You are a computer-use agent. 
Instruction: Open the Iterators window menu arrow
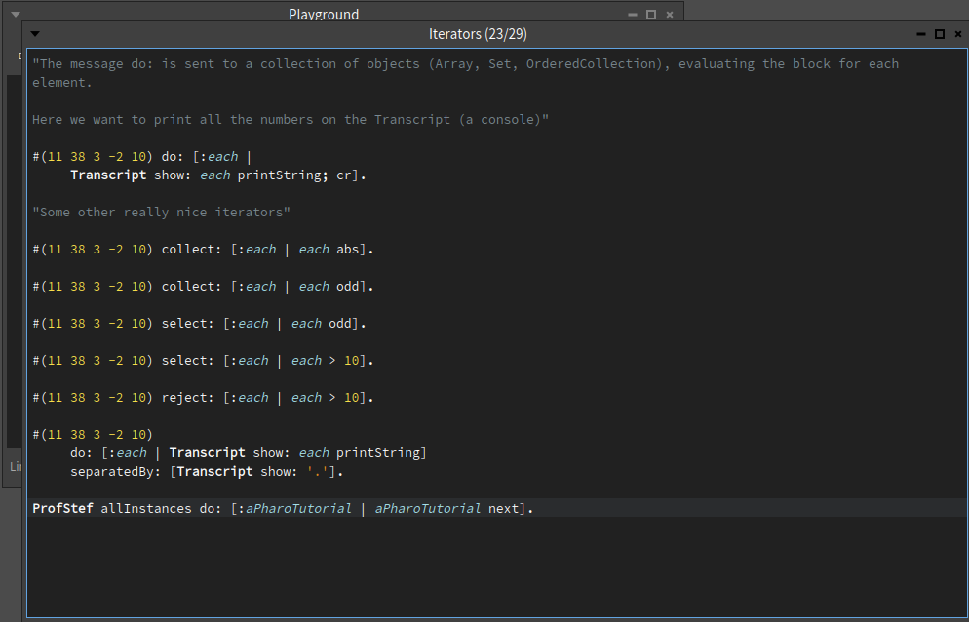click(35, 34)
